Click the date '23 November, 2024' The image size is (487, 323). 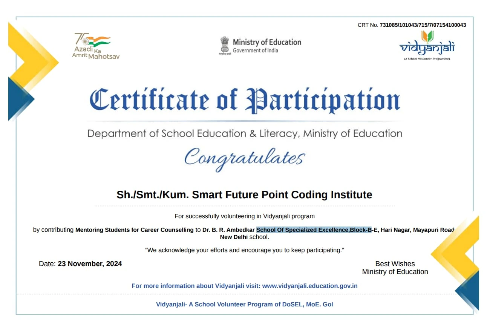click(x=90, y=264)
